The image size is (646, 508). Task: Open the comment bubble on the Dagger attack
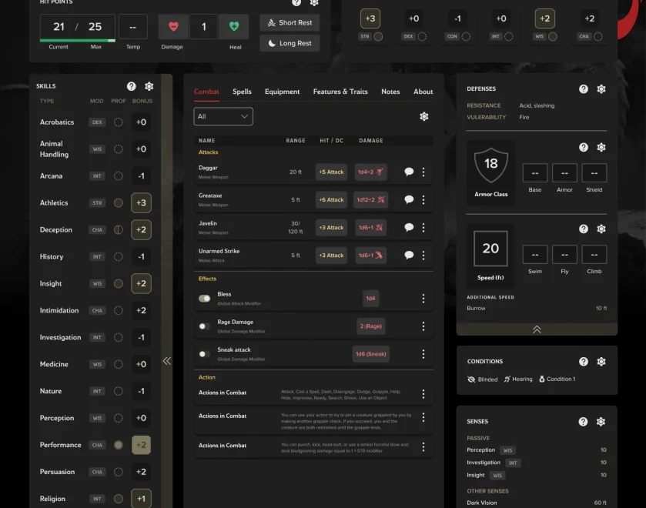[x=409, y=171]
